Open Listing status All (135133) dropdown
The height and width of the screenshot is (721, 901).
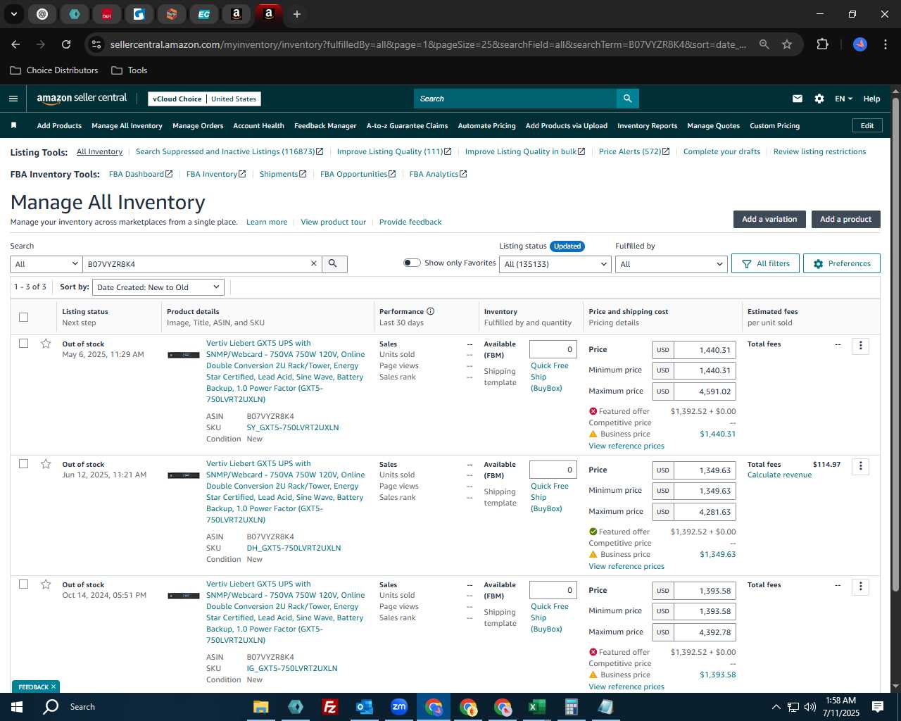point(555,264)
